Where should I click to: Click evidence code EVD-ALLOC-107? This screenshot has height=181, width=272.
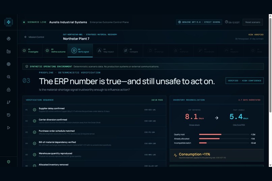pos(151,166)
